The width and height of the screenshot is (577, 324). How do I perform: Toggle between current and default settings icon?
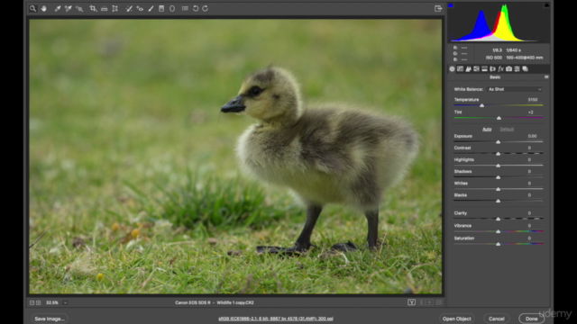pyautogui.click(x=439, y=302)
